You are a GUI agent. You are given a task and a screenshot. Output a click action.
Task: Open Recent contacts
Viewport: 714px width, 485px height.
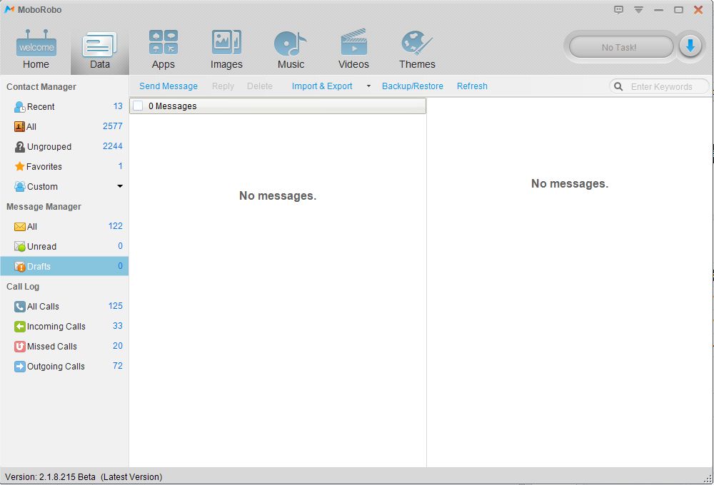(x=64, y=106)
